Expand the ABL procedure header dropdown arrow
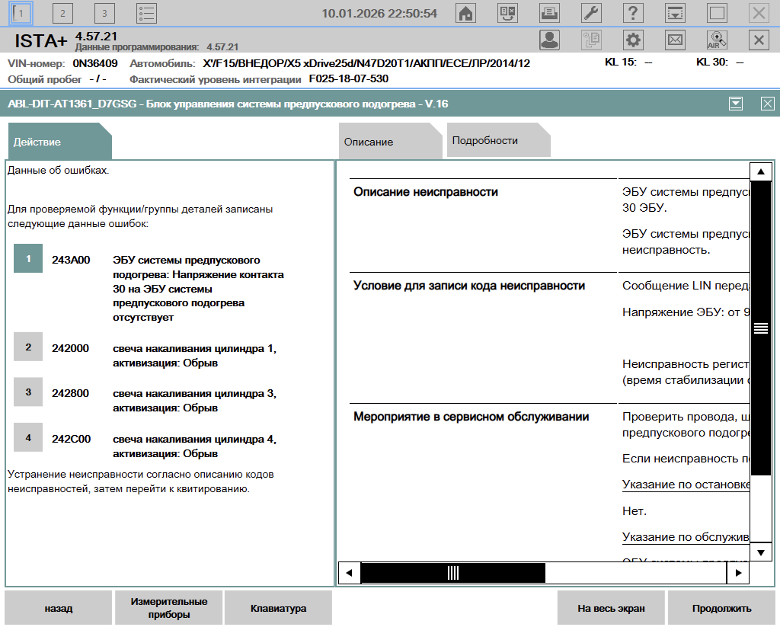The height and width of the screenshot is (627, 780). click(x=735, y=104)
